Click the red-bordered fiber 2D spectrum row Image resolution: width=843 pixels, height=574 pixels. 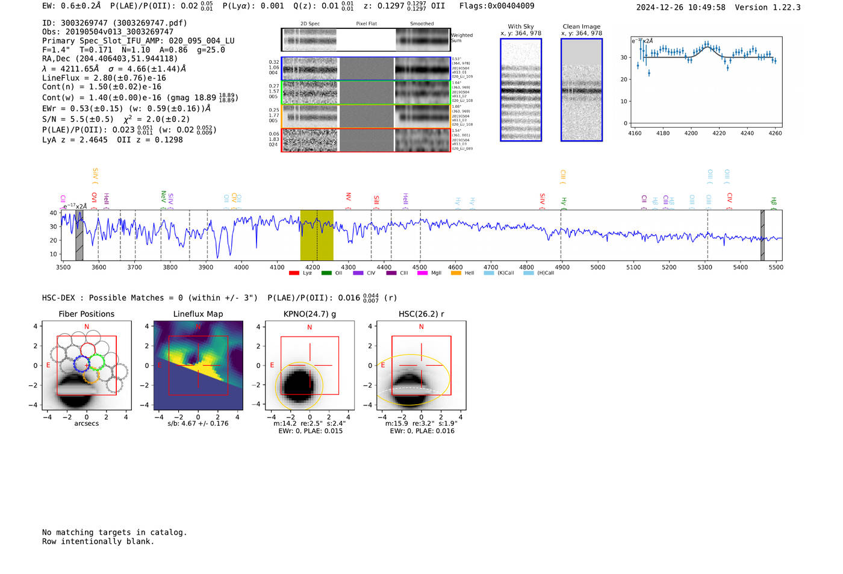pos(366,140)
